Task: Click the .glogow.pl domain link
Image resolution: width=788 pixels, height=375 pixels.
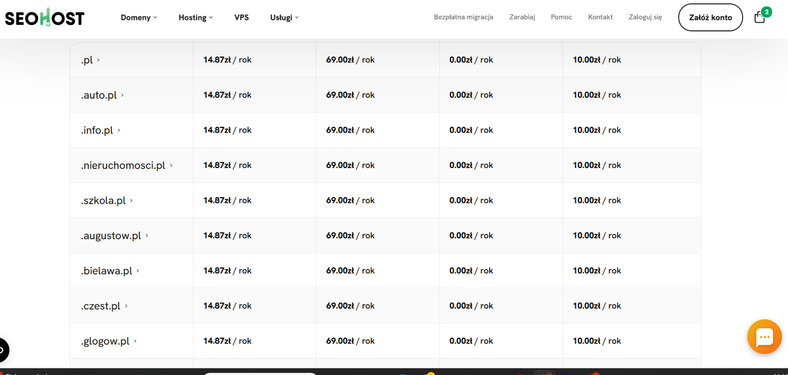Action: click(108, 342)
